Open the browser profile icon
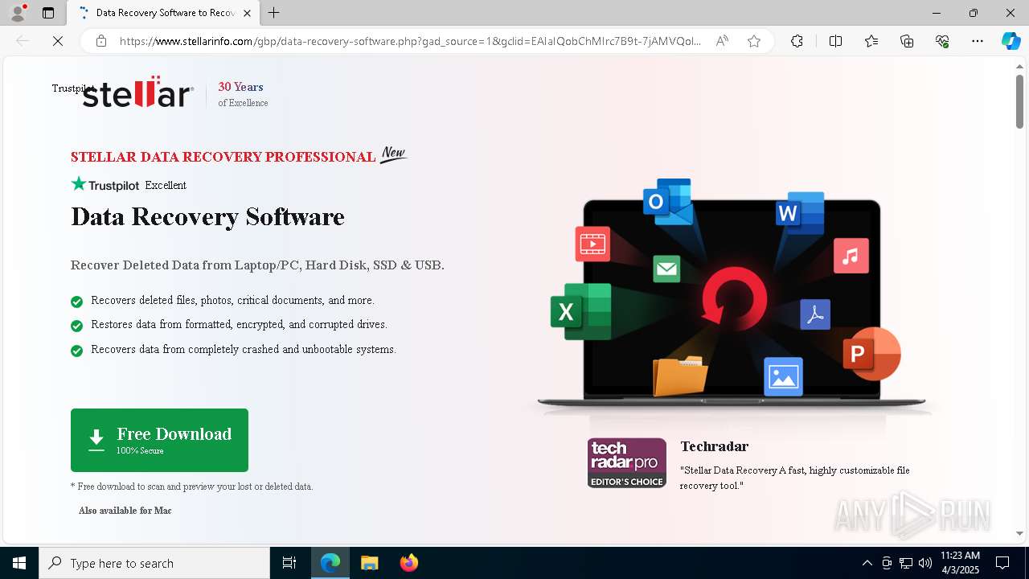This screenshot has height=579, width=1029. point(18,13)
